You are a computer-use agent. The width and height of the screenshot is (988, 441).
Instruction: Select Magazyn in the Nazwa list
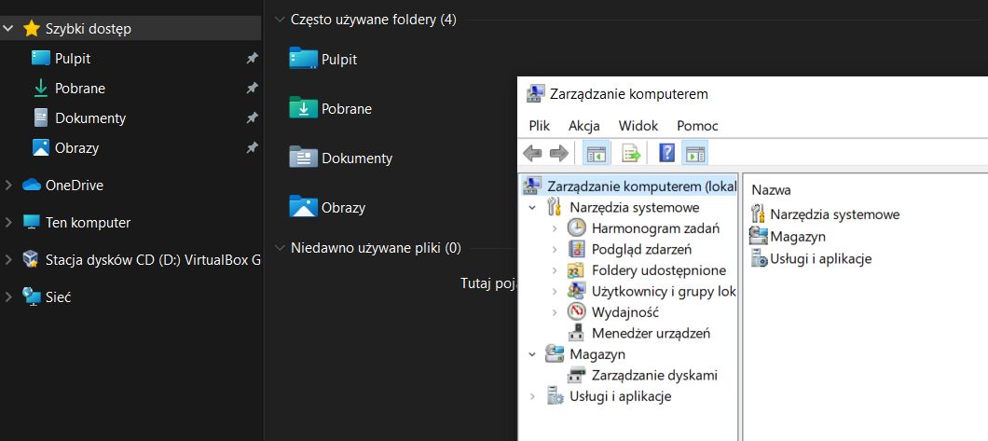click(788, 236)
